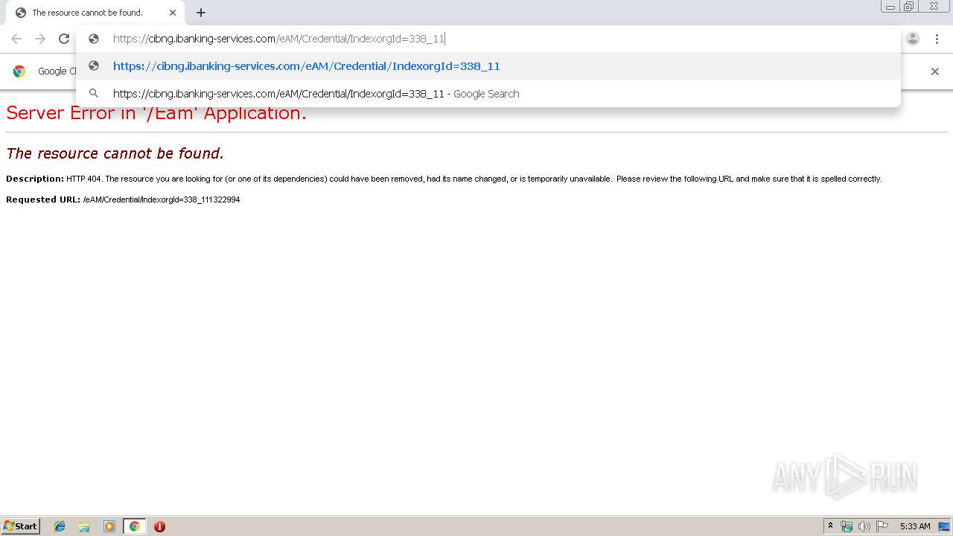This screenshot has width=953, height=536.
Task: Open Windows Explorer folder in taskbar
Action: 84,526
